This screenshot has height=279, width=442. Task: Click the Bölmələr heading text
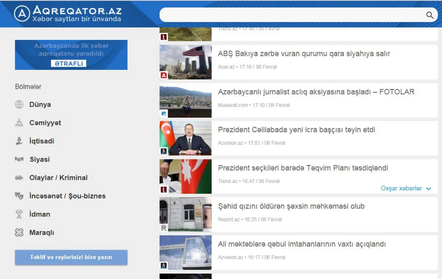point(28,87)
